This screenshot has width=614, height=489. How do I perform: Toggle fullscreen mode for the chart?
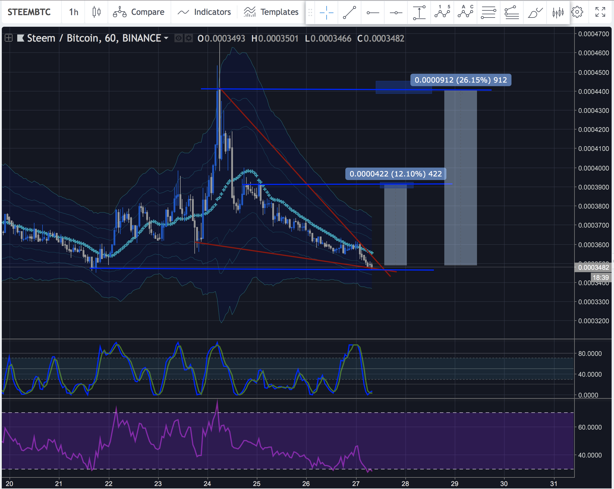[600, 12]
